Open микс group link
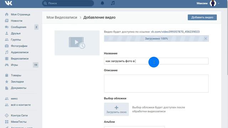Viewport: 228px width, 128px height. pyautogui.click(x=14, y=98)
